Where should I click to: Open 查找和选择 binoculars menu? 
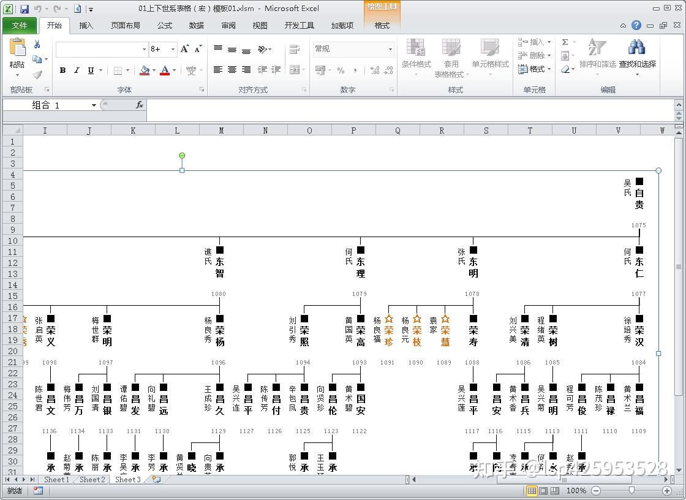[638, 57]
